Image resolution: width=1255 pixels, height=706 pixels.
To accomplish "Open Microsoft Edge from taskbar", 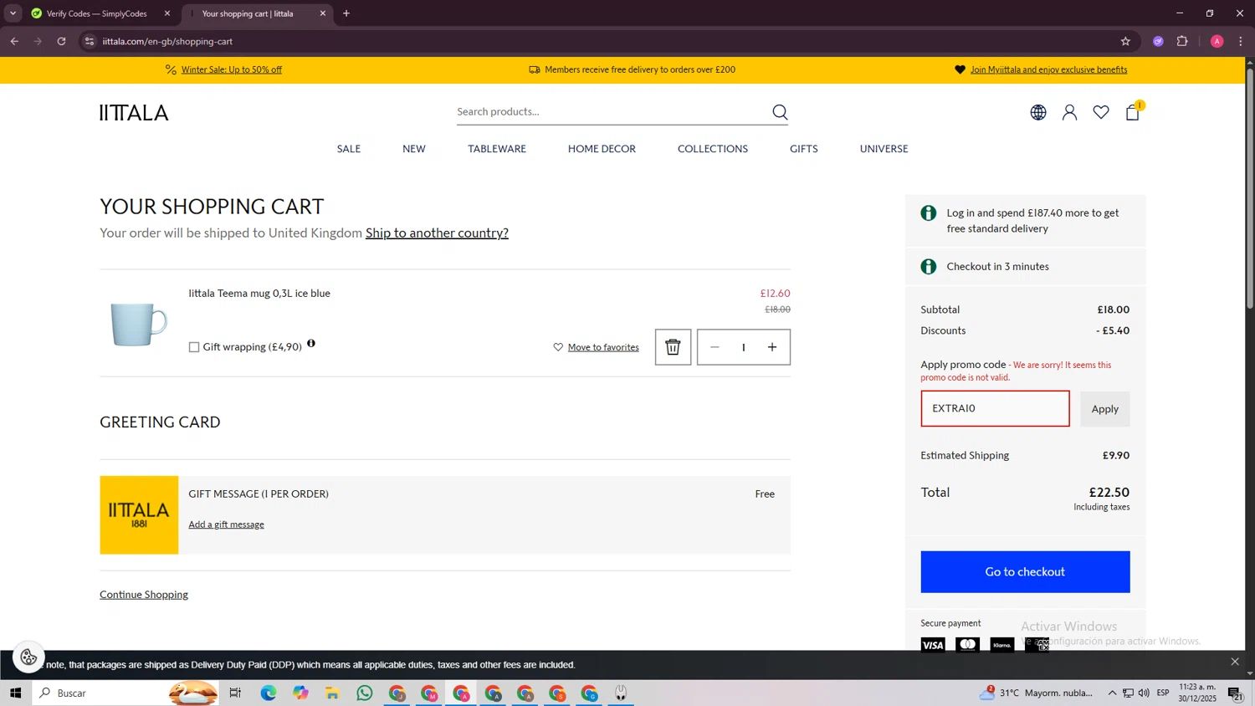I will (268, 693).
